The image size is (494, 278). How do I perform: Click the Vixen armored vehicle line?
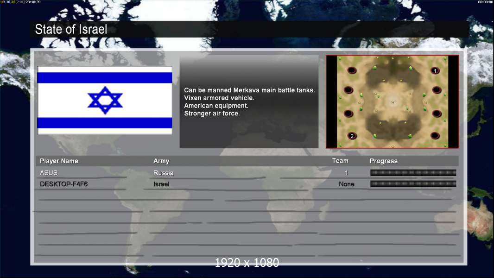point(219,98)
